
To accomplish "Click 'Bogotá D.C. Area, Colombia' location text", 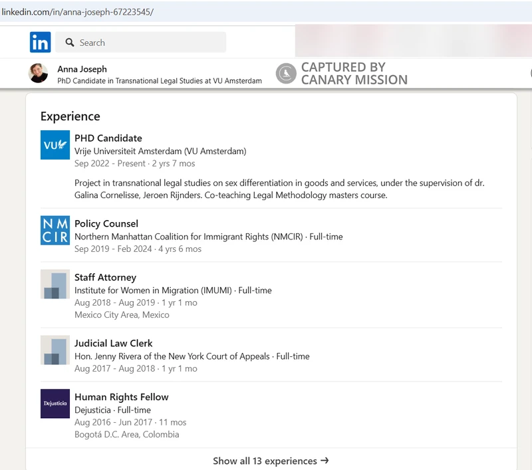I will coord(127,434).
